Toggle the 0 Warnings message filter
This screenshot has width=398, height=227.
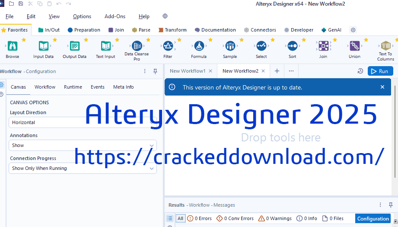pyautogui.click(x=275, y=218)
